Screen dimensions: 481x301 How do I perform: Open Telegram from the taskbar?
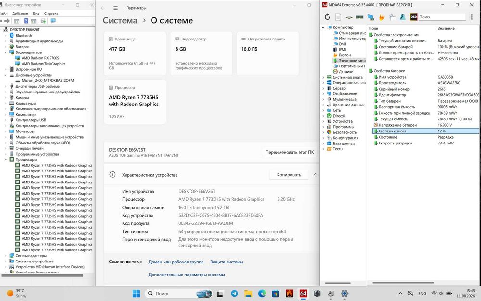click(x=234, y=294)
